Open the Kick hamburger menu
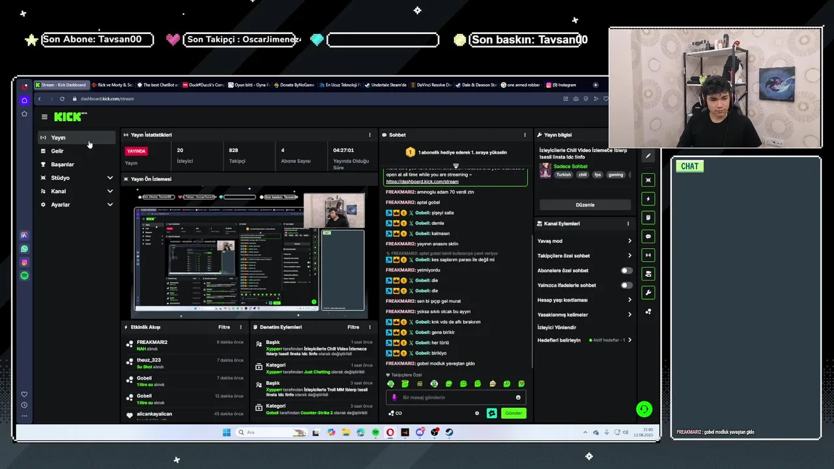This screenshot has width=834, height=469. click(x=44, y=117)
